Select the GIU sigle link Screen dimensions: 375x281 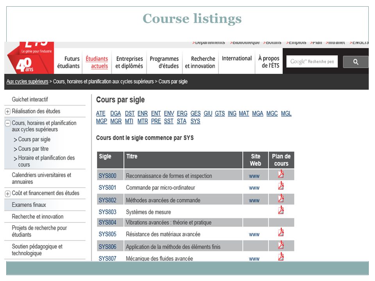(208, 113)
